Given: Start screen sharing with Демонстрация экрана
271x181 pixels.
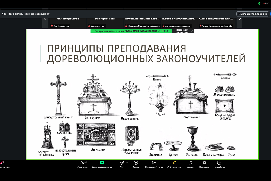Looking at the screenshot, I should pyautogui.click(x=102, y=163).
